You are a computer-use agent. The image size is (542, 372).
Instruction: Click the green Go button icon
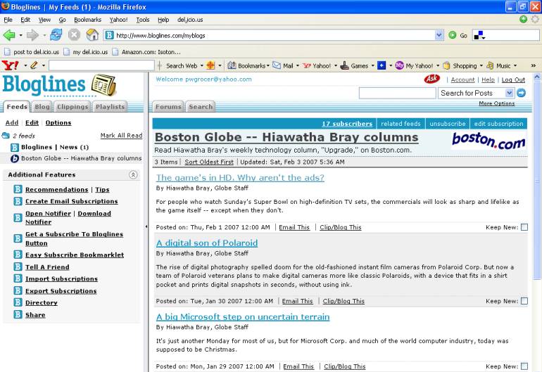tap(452, 35)
